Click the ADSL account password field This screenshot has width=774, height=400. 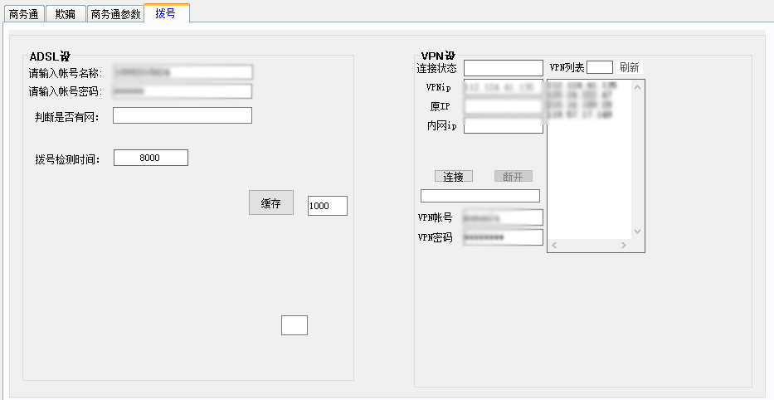coord(183,91)
